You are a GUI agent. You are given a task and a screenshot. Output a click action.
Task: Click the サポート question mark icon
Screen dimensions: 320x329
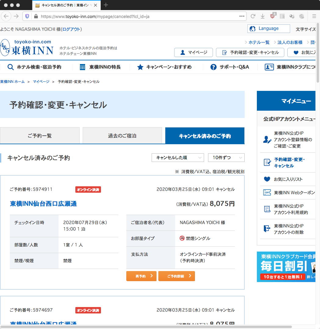(213, 67)
